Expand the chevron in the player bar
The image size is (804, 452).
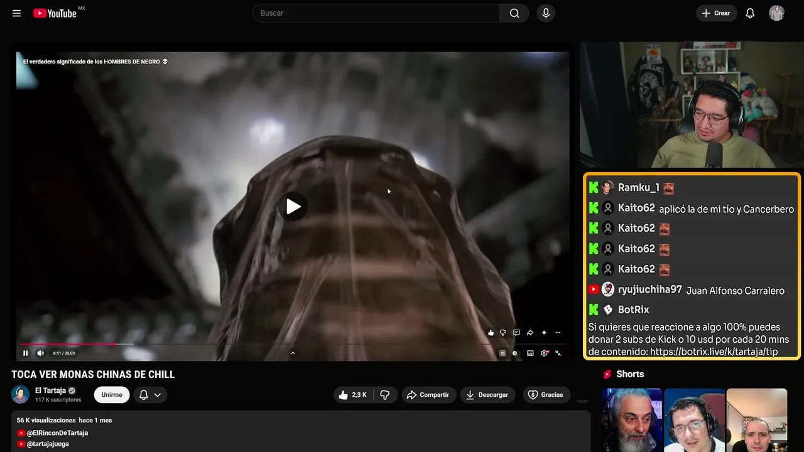point(293,353)
